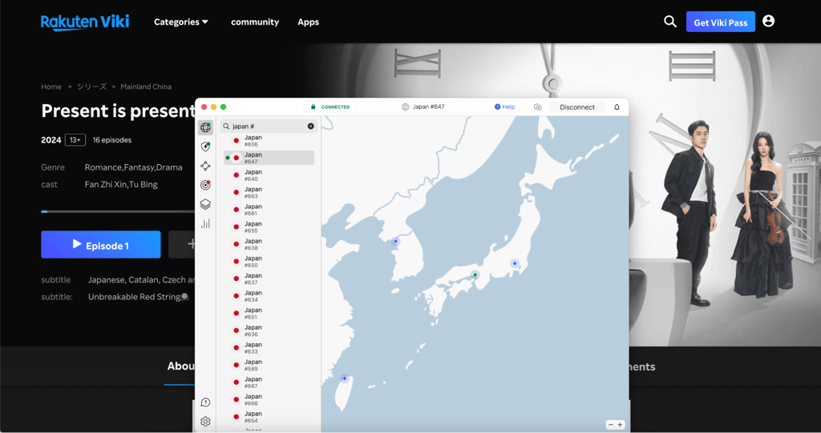This screenshot has width=821, height=433.
Task: Open the Apps menu item
Action: click(x=309, y=22)
